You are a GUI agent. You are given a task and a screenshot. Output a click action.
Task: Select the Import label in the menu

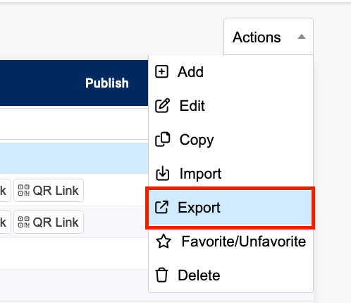(x=200, y=174)
